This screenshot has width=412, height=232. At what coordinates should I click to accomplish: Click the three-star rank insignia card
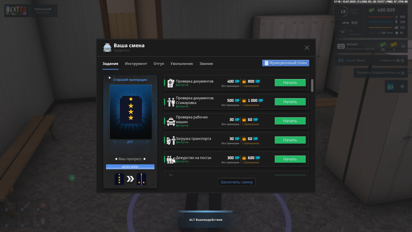point(131,112)
